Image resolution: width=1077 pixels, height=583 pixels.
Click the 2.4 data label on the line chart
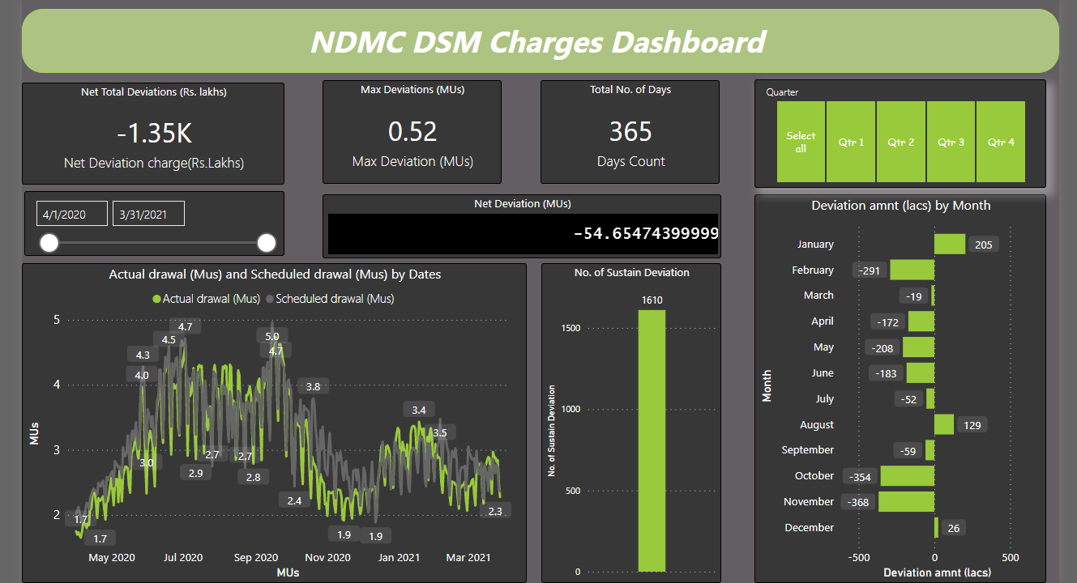click(293, 501)
